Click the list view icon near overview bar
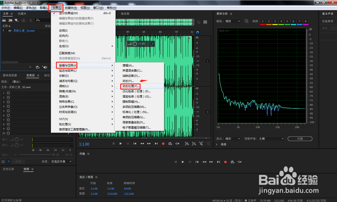The height and width of the screenshot is (202, 337). (205, 22)
